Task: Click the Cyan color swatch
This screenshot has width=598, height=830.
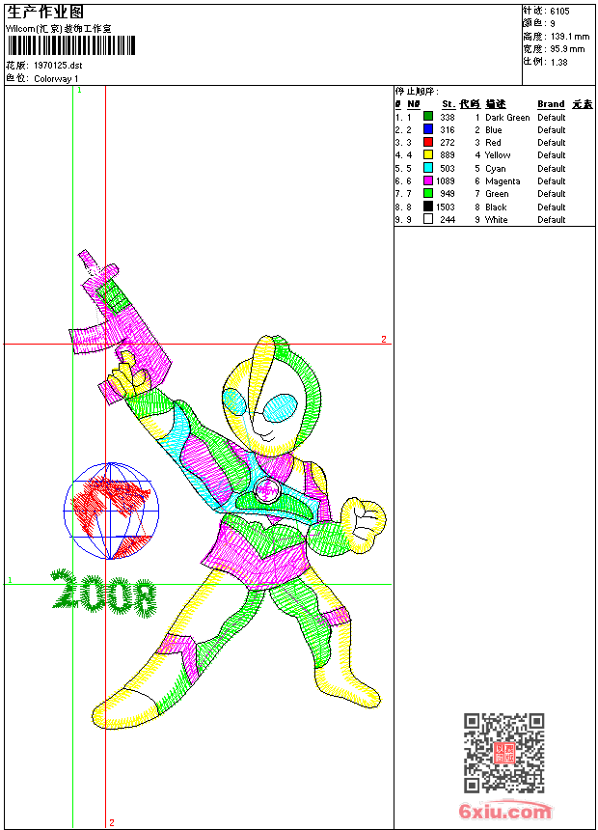Action: coord(428,168)
